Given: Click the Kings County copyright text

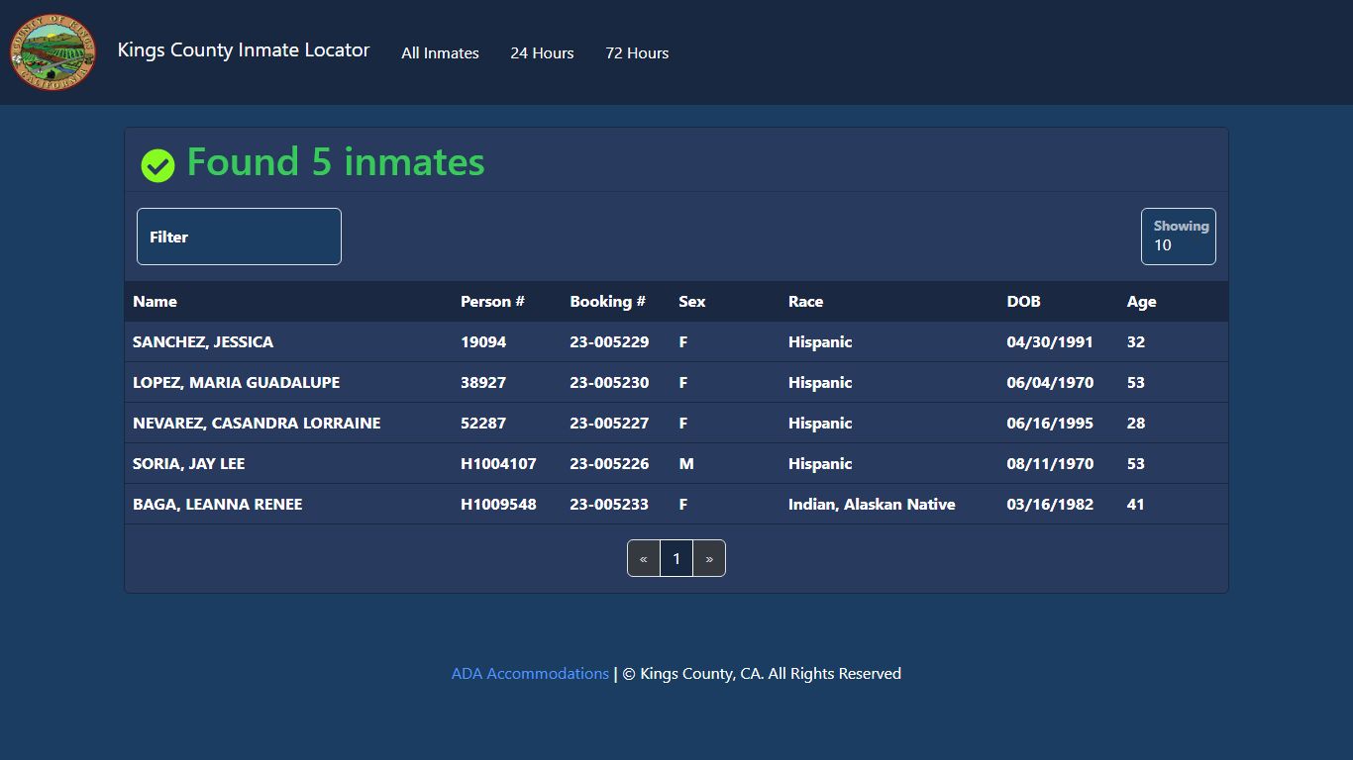Looking at the screenshot, I should pyautogui.click(x=762, y=674).
